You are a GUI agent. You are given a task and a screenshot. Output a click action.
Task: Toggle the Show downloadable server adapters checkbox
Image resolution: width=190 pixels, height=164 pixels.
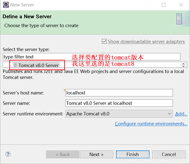pyautogui.click(x=104, y=41)
